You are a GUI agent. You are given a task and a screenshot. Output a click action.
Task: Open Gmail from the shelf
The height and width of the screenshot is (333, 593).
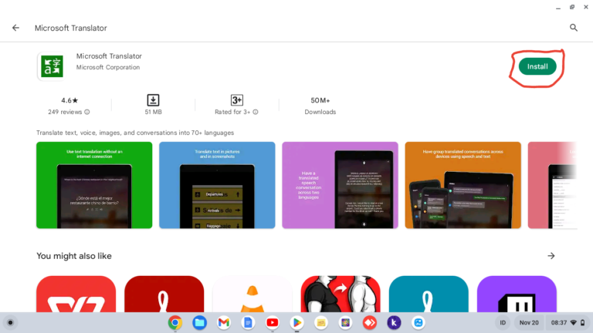tap(223, 323)
